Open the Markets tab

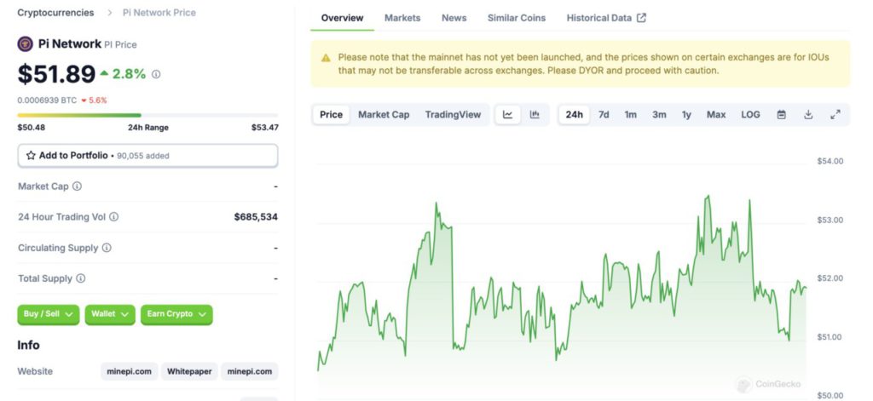(x=402, y=18)
